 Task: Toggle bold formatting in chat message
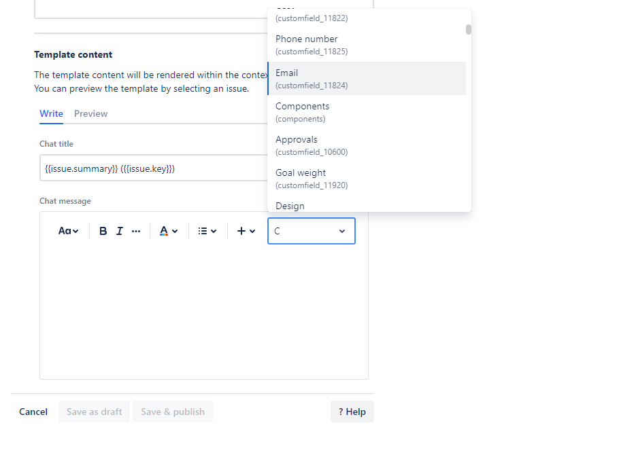coord(103,231)
